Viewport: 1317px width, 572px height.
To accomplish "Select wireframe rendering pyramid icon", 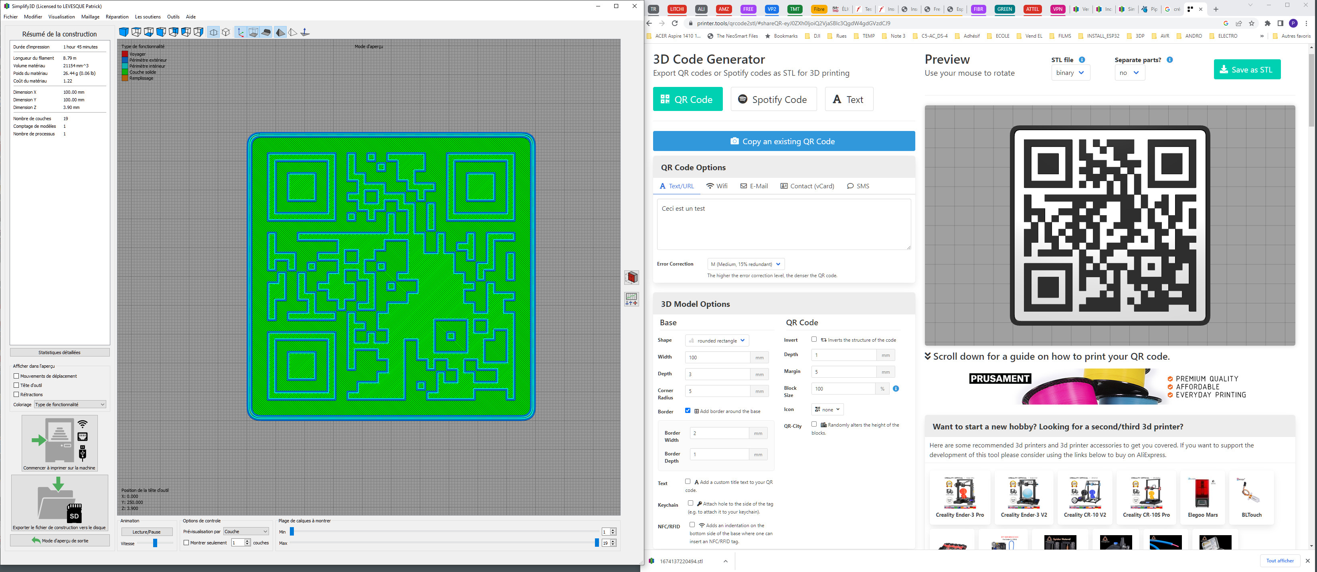I will point(292,32).
